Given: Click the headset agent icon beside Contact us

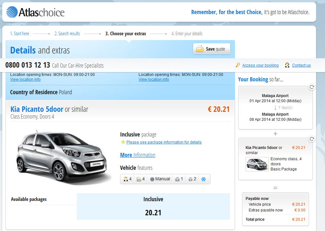Looking at the screenshot, I should point(287,65).
